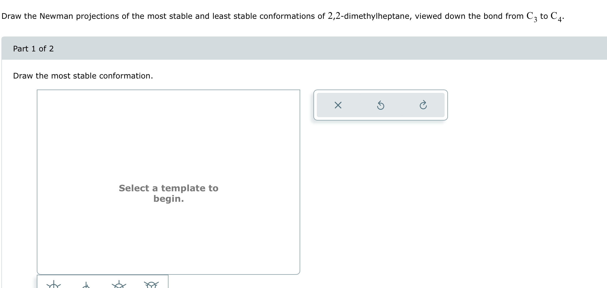Expand the drawing toolbar panel

click(381, 105)
